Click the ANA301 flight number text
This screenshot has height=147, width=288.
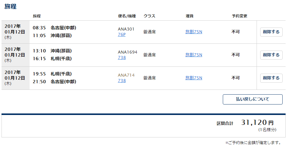tap(126, 29)
